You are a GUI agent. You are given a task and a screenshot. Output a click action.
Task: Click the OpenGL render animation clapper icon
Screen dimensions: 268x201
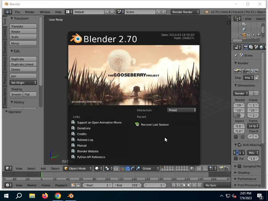click(226, 168)
